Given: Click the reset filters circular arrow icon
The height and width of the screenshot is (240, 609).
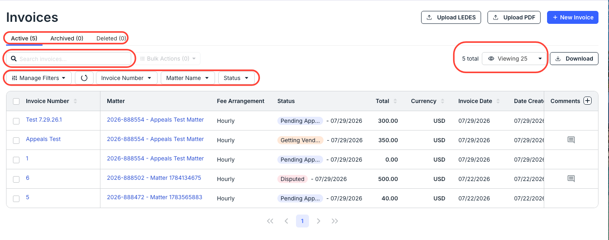Looking at the screenshot, I should tap(84, 78).
